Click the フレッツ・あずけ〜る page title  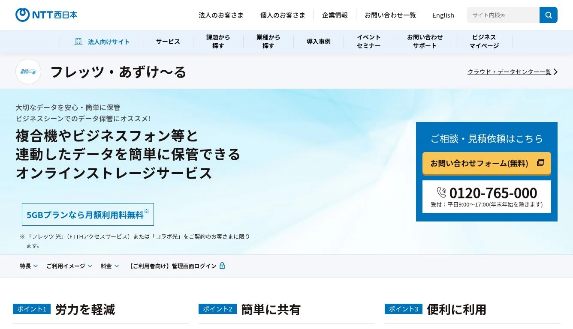coord(118,72)
